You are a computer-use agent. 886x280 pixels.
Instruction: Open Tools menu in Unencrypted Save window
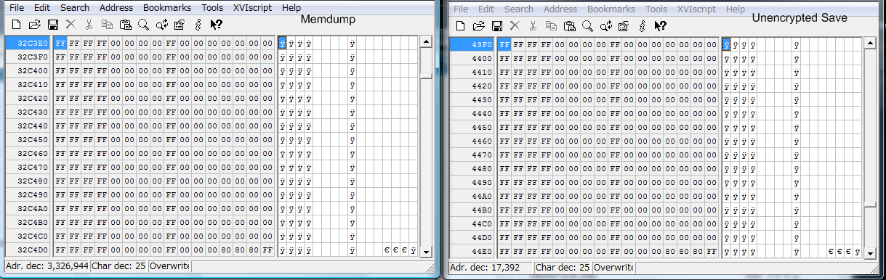(x=656, y=9)
